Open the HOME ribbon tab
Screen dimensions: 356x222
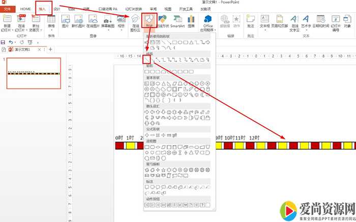25,9
